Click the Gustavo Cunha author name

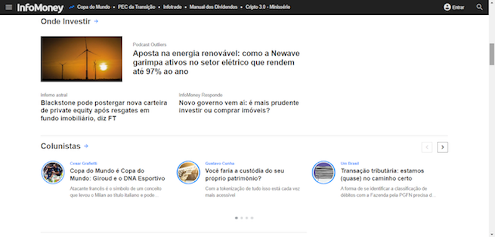point(220,163)
